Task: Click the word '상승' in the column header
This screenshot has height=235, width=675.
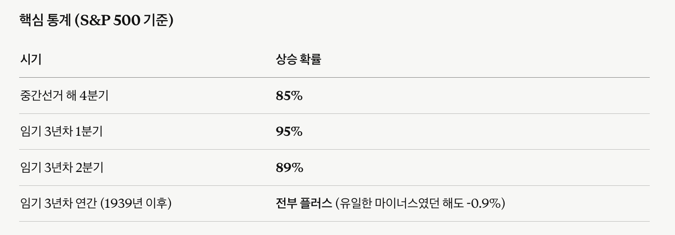Action: pos(286,60)
